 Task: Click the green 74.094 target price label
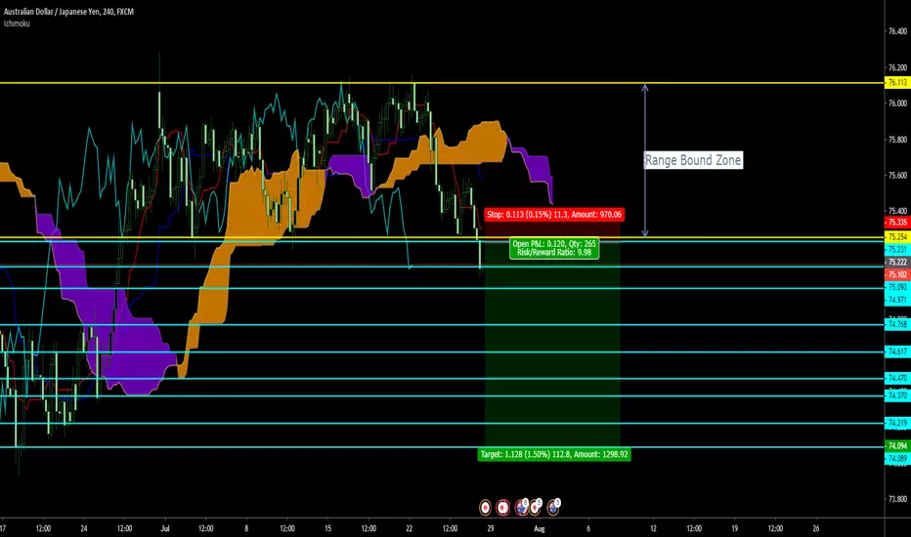pos(897,446)
